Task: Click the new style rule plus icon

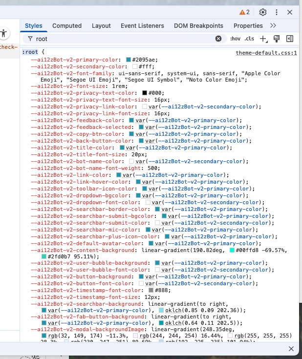Action: click(x=263, y=39)
